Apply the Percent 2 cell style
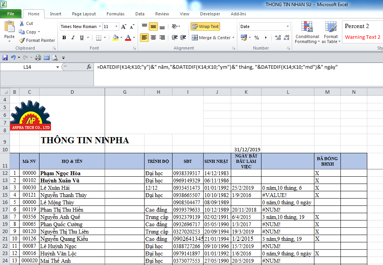 pyautogui.click(x=357, y=26)
